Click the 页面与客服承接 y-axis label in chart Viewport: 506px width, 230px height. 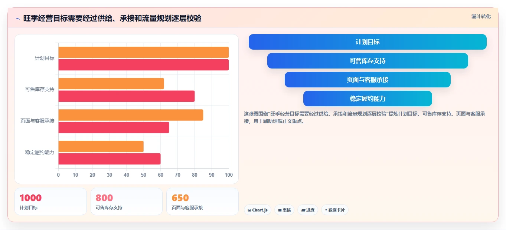click(37, 121)
